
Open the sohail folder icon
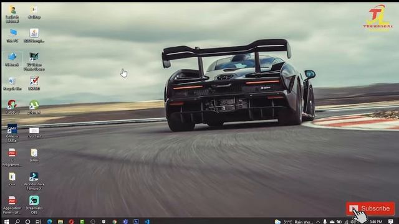[x=34, y=155]
